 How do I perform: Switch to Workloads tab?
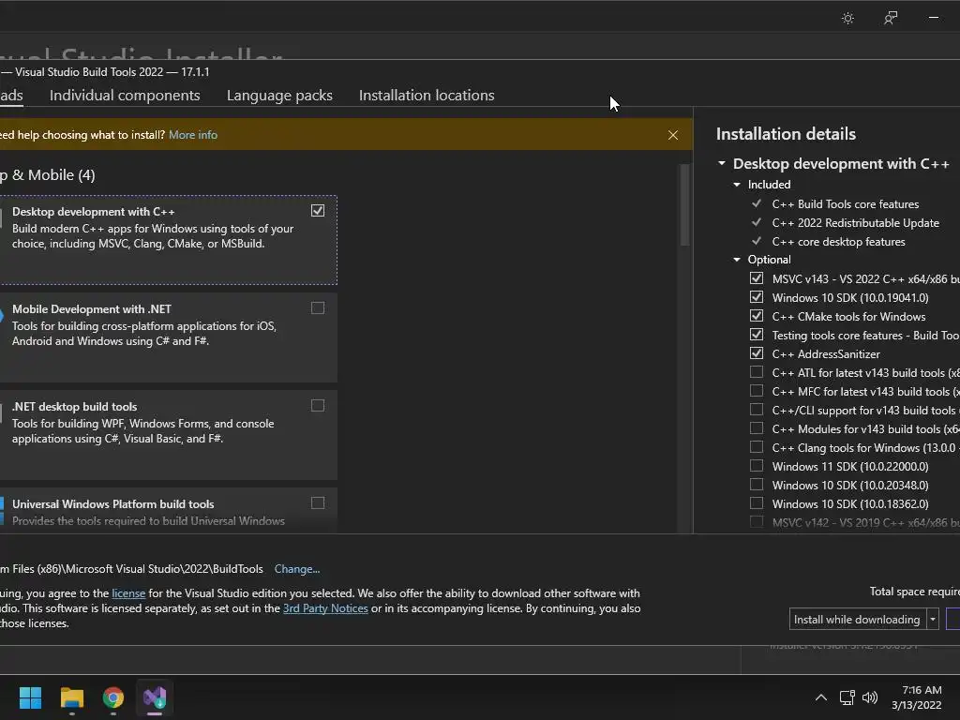click(x=11, y=96)
